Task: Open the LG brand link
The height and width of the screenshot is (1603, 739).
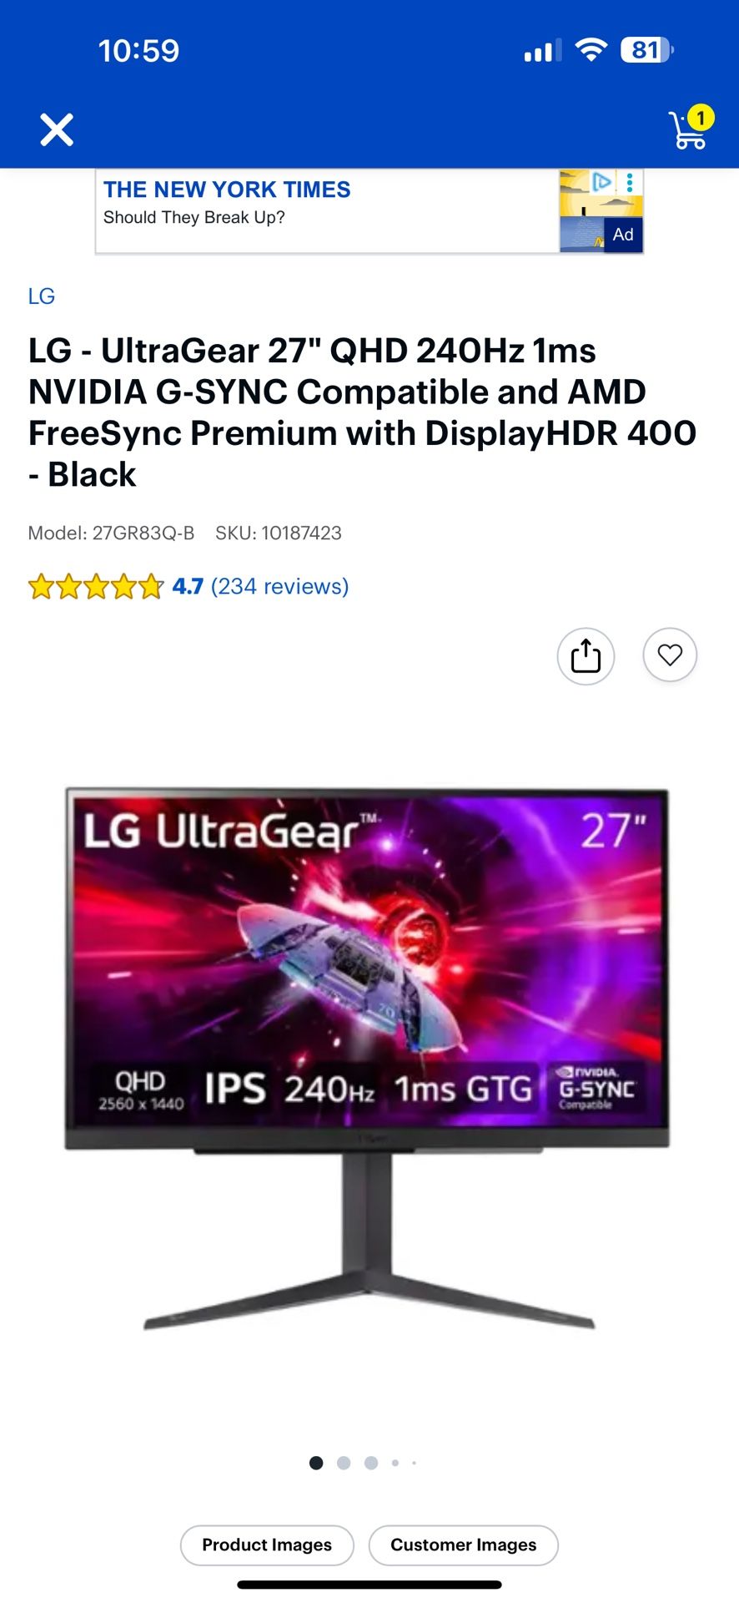Action: tap(42, 296)
